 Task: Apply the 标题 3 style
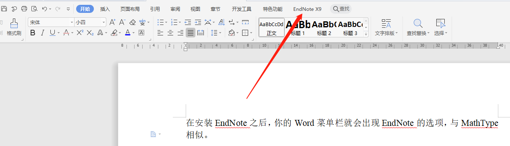350,27
